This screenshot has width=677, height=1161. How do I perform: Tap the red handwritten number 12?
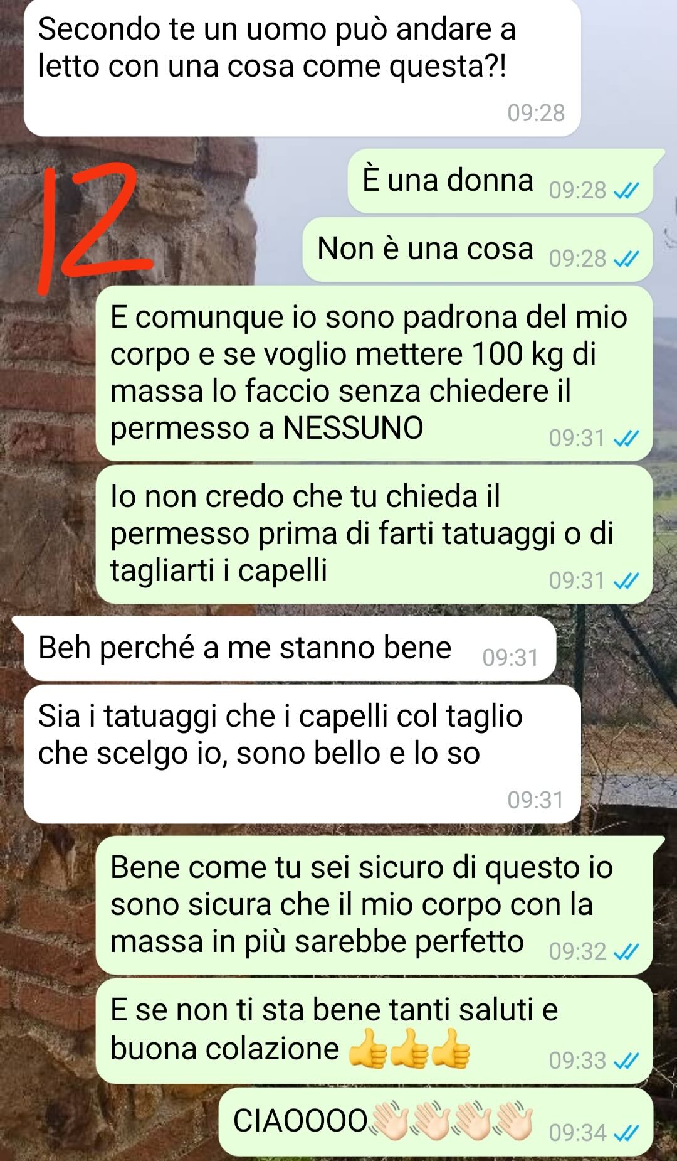point(94,227)
